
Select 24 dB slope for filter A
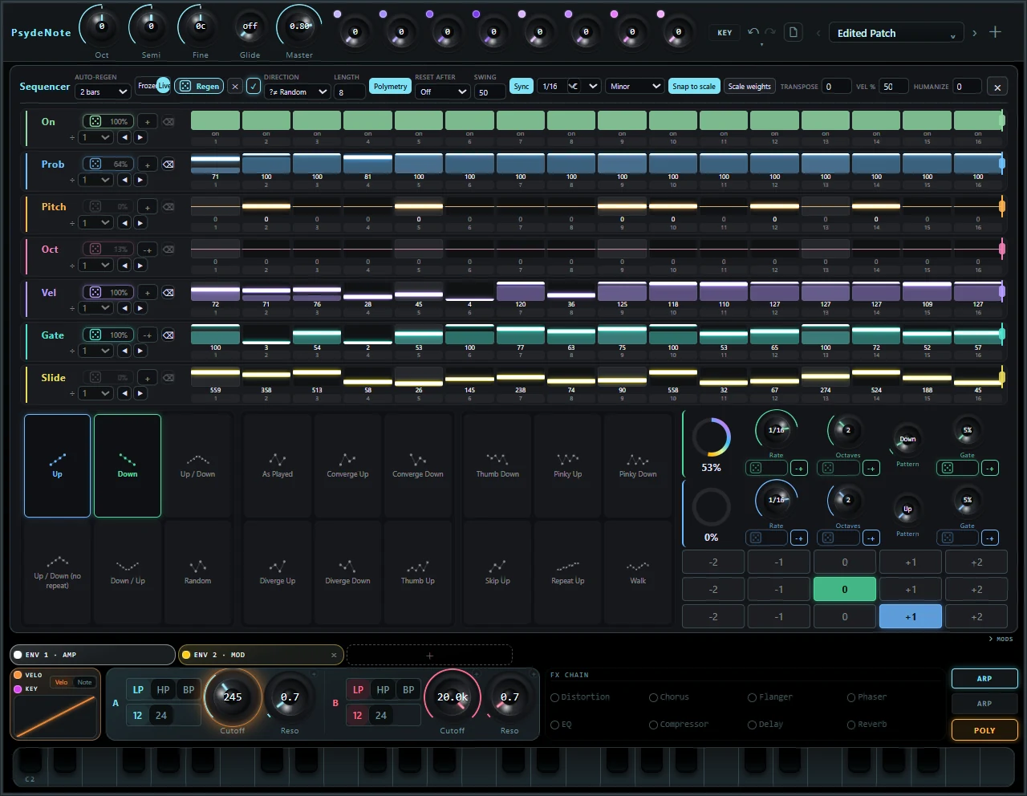[161, 715]
